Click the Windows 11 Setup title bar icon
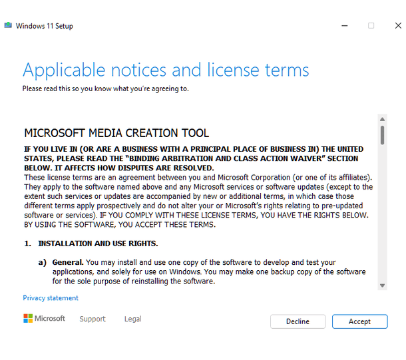 8,26
